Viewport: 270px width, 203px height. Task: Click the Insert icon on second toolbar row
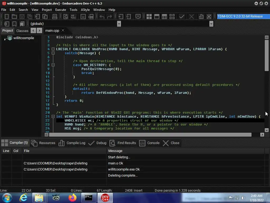click(x=7, y=24)
